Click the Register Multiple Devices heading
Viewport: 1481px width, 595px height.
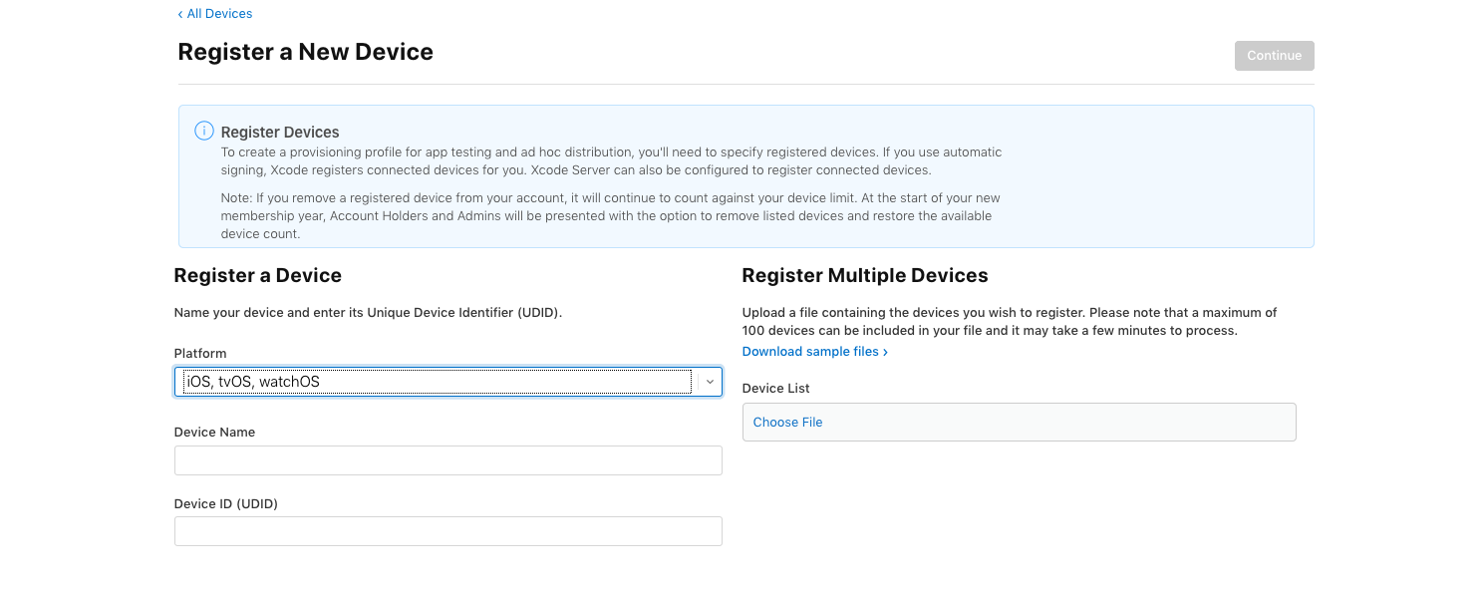click(865, 276)
